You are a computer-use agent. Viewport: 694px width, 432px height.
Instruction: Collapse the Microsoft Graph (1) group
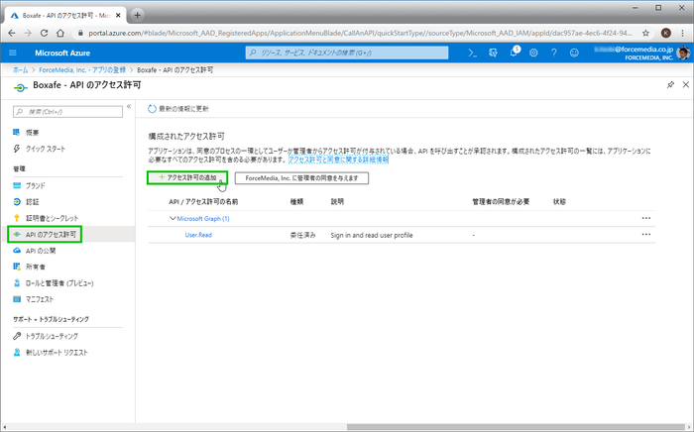[x=173, y=218]
